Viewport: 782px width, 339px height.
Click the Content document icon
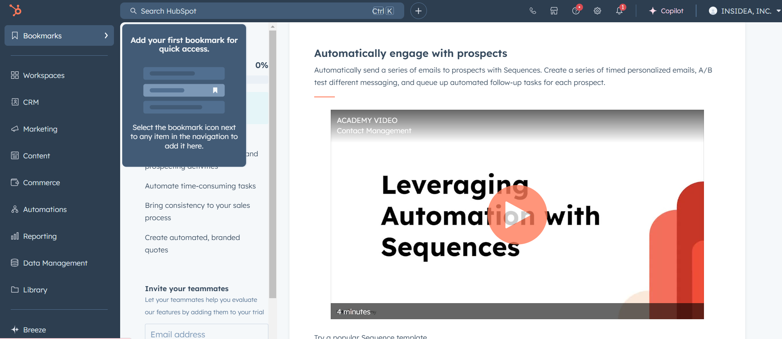pyautogui.click(x=15, y=155)
